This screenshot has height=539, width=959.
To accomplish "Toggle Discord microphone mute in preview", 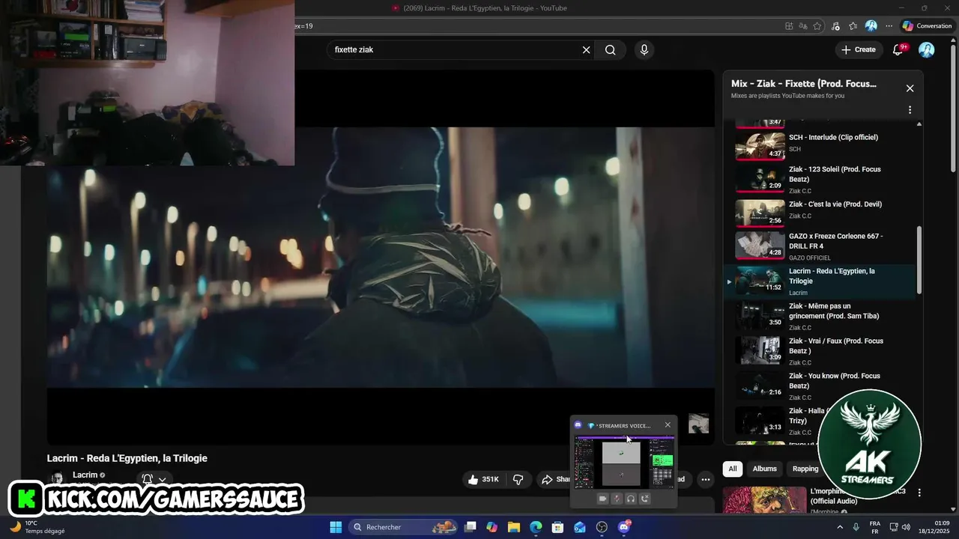I will pyautogui.click(x=617, y=499).
